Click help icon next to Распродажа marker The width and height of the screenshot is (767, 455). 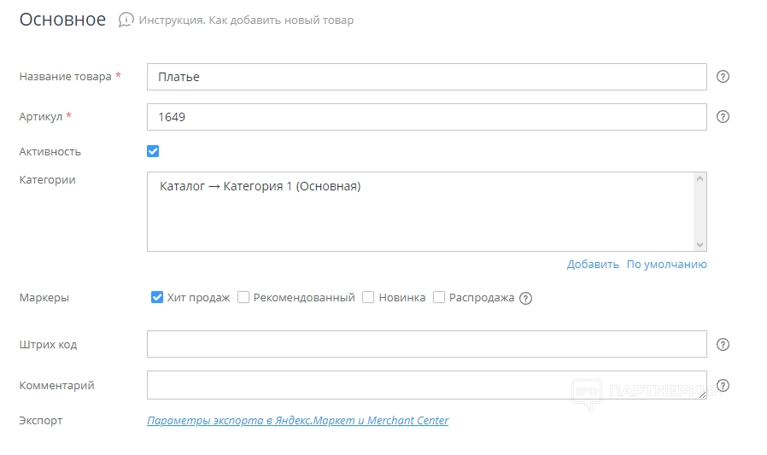(x=526, y=299)
